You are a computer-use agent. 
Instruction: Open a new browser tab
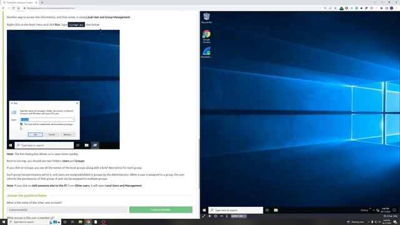coord(42,2)
